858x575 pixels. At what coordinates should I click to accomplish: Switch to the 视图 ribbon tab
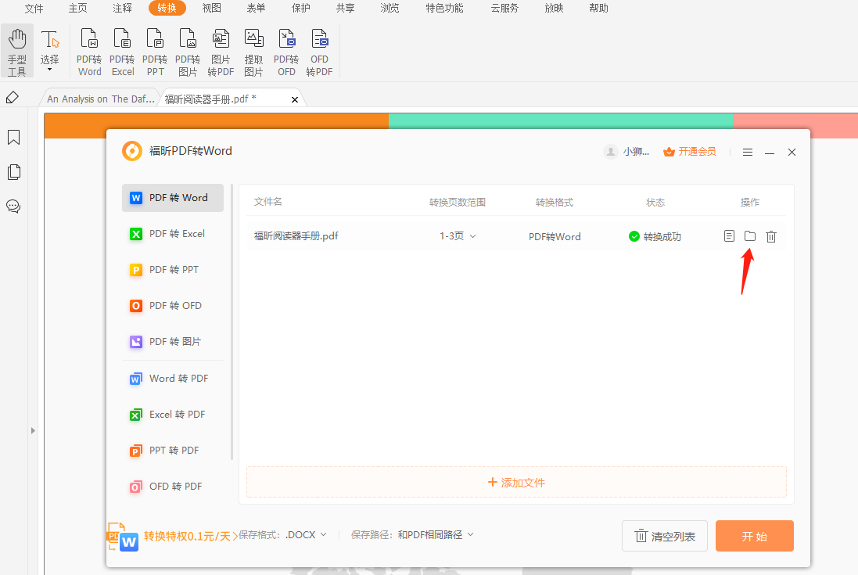click(210, 9)
